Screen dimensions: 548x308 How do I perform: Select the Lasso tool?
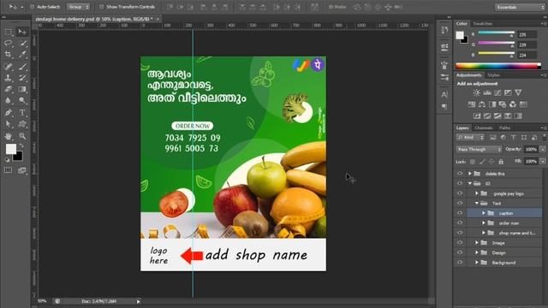tap(8, 44)
